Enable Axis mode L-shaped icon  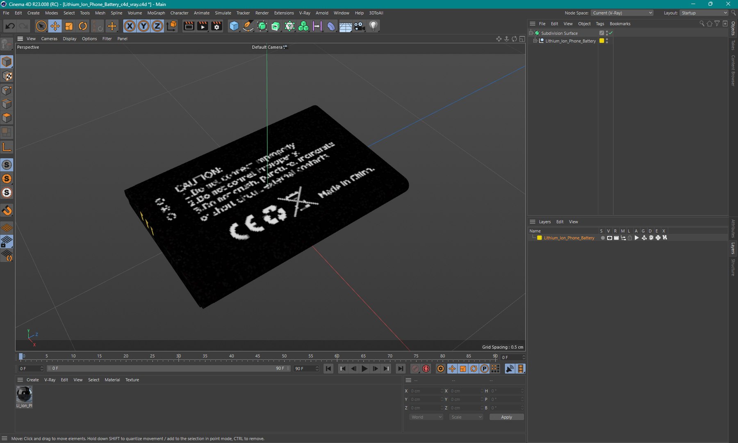click(x=7, y=147)
